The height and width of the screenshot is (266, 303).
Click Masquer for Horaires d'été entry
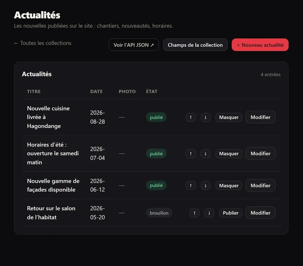[229, 154]
